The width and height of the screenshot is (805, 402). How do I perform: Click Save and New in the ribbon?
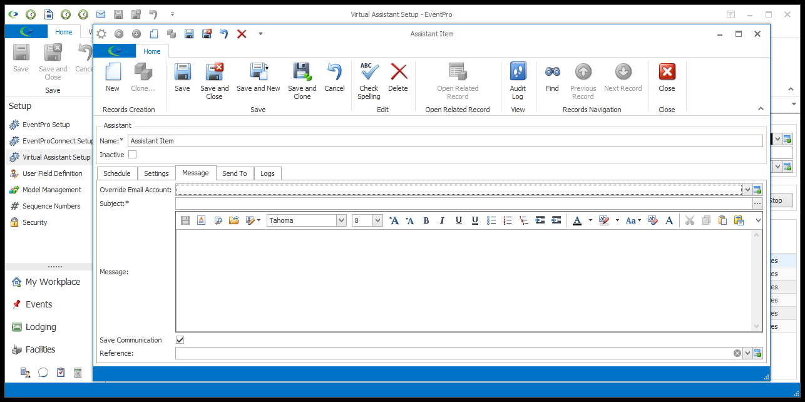[x=259, y=78]
